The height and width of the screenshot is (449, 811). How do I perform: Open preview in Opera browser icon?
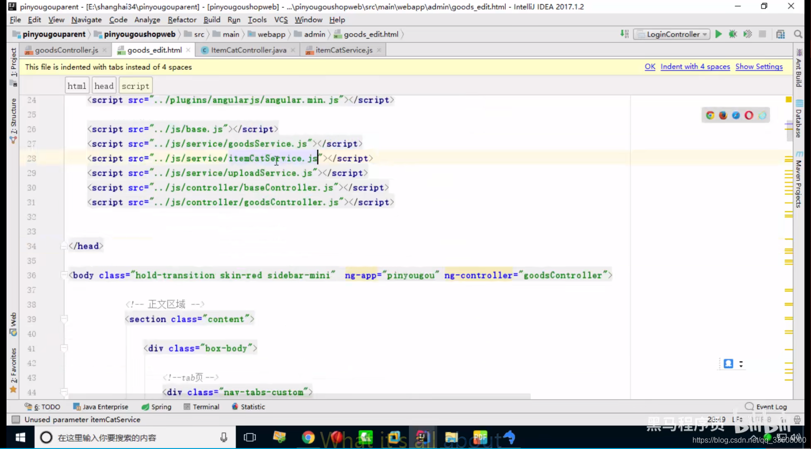[749, 115]
